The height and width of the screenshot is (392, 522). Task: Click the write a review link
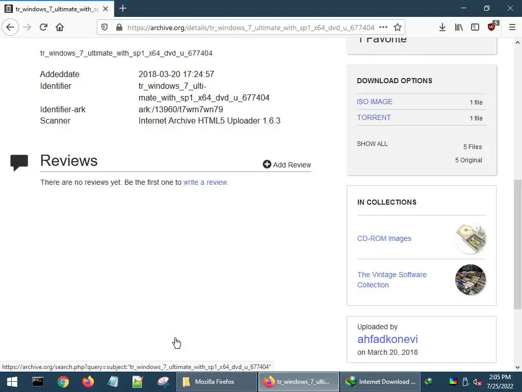(x=205, y=182)
